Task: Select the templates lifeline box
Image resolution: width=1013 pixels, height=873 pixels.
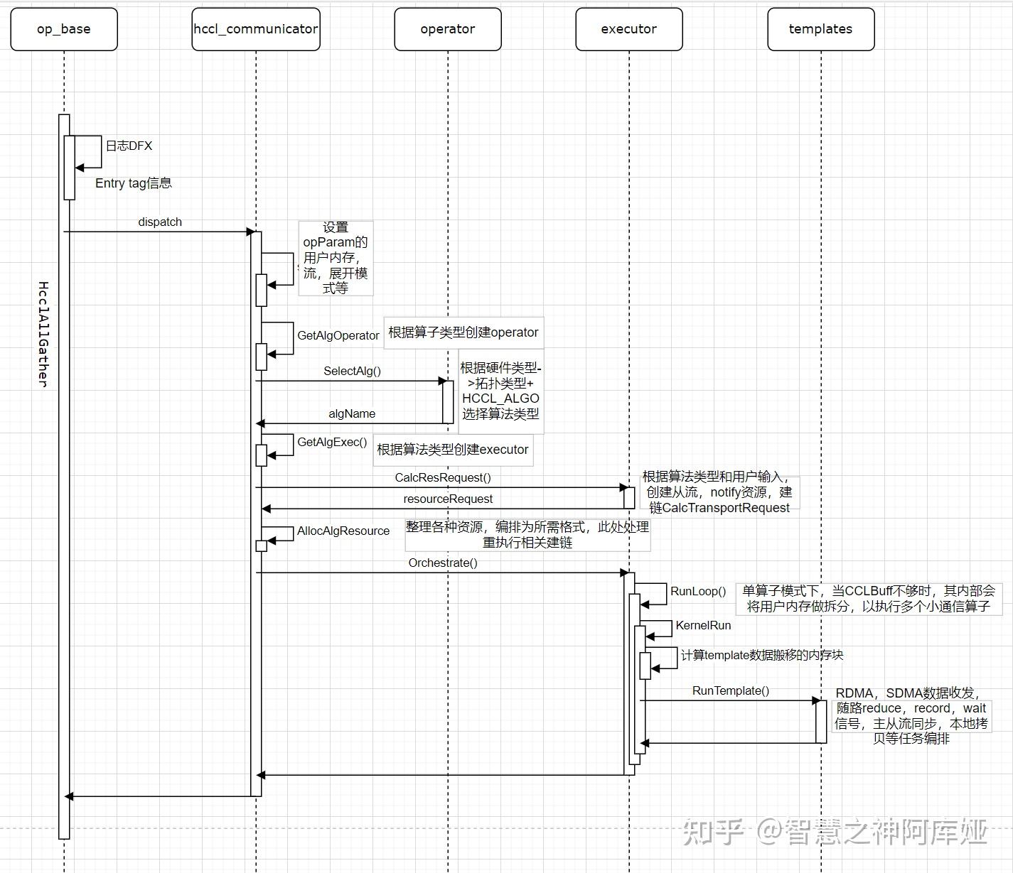Action: click(x=820, y=29)
